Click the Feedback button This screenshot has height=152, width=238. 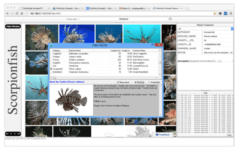163,135
